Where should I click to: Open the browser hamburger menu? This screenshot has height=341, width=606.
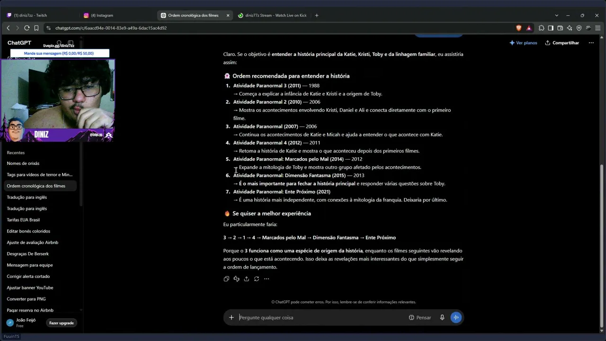tap(598, 28)
